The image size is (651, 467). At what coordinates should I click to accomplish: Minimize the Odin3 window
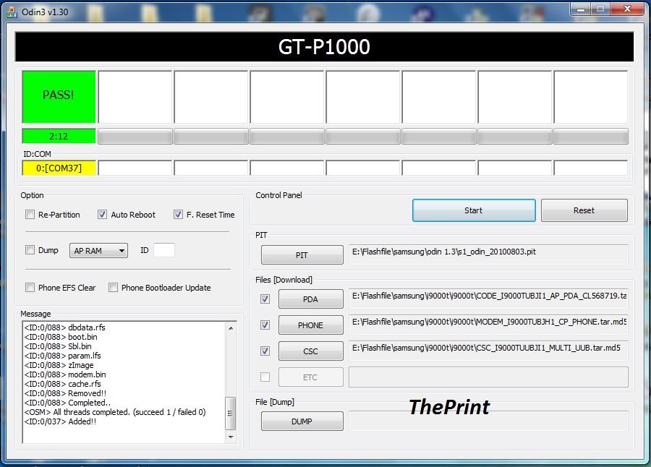click(x=581, y=9)
